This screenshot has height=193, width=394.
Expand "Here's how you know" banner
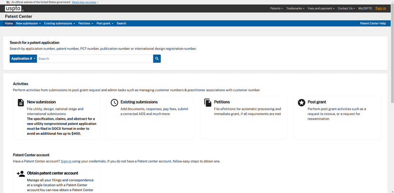[x=85, y=2]
